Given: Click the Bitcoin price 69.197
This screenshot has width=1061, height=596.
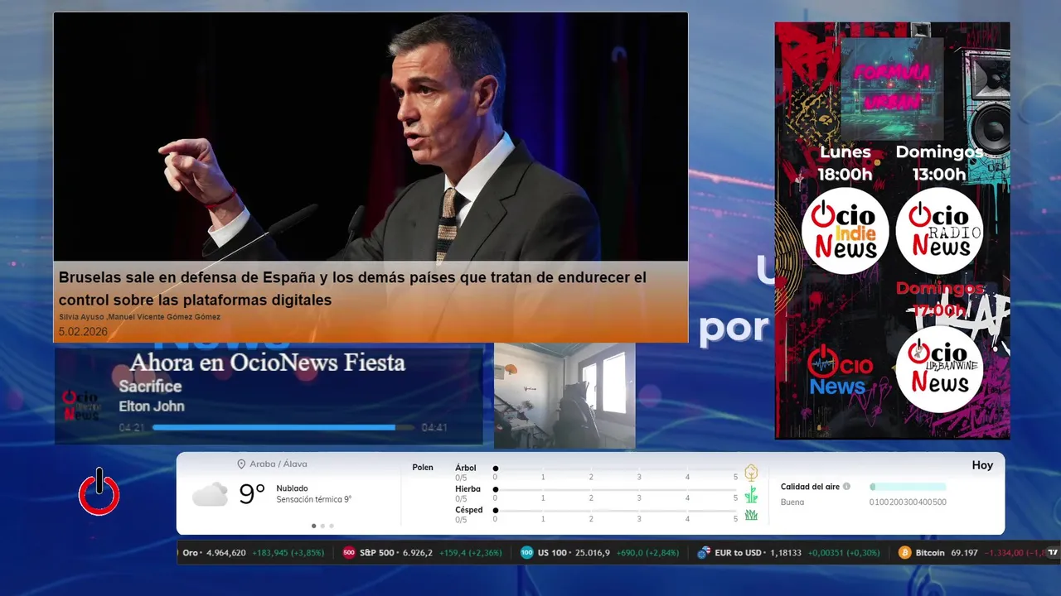Looking at the screenshot, I should coord(963,552).
